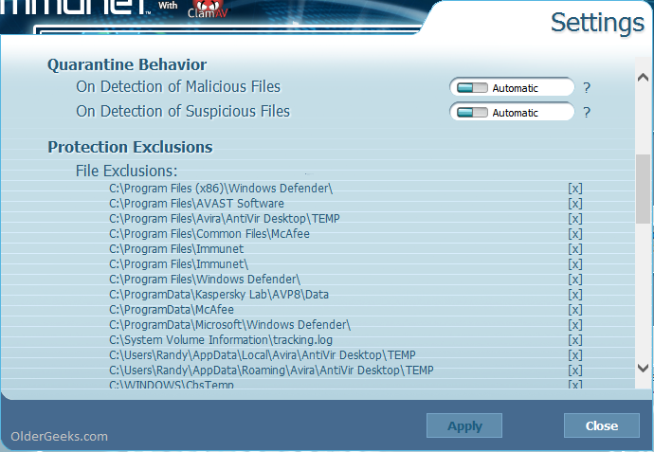Apply the settings changes
Viewport: 654px width, 452px height.
pos(464,425)
